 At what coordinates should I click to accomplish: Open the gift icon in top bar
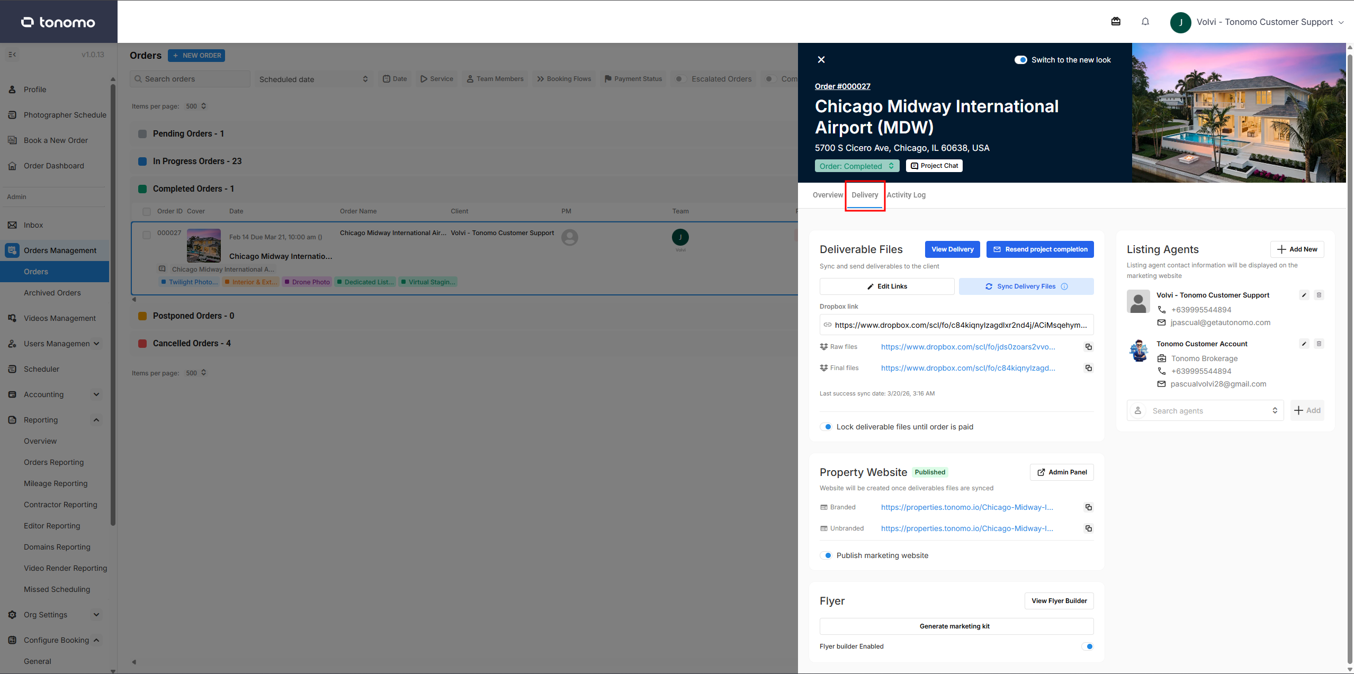[x=1116, y=22]
